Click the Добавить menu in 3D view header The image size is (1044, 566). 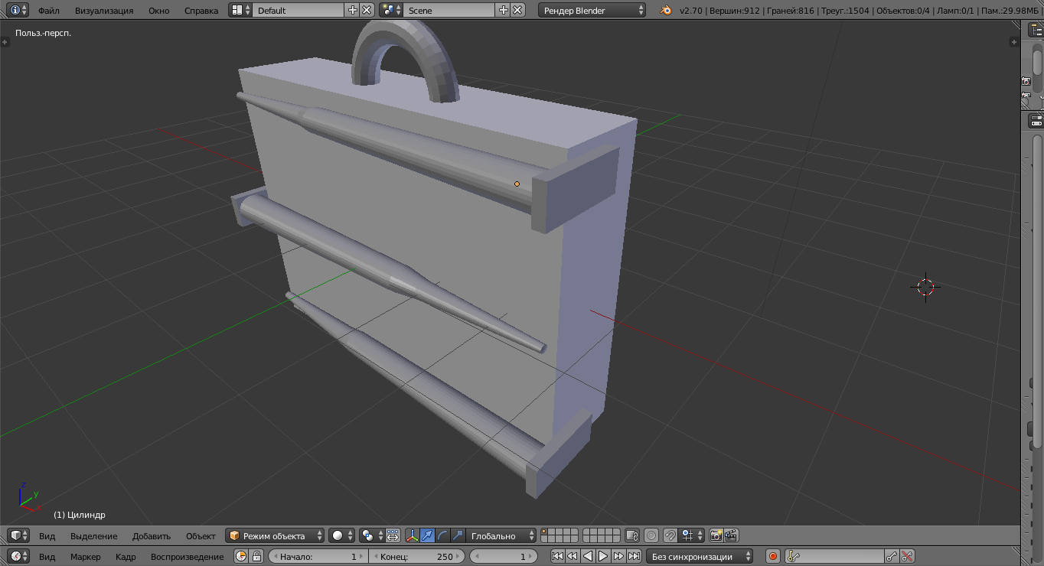click(152, 536)
